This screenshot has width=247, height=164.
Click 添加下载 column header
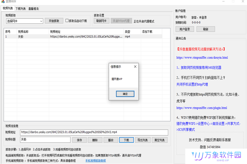pyautogui.click(x=151, y=32)
